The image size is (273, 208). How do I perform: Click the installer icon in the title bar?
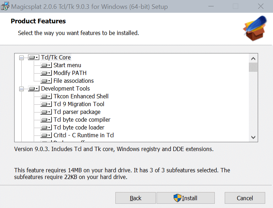point(5,6)
